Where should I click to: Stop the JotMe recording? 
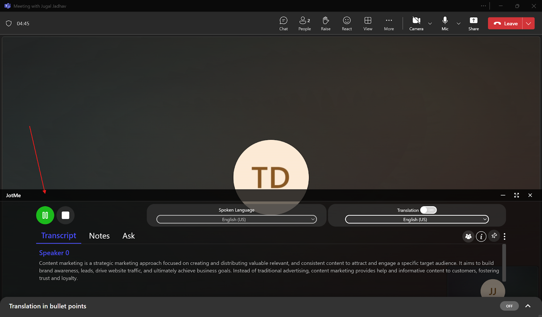tap(65, 215)
